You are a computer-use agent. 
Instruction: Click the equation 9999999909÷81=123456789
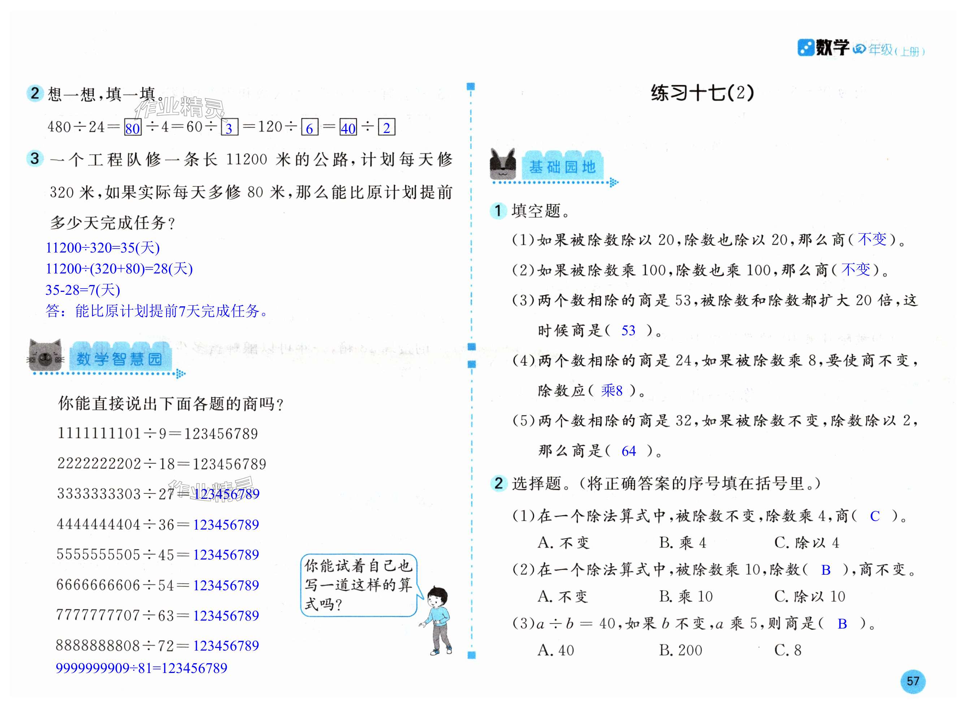click(141, 668)
